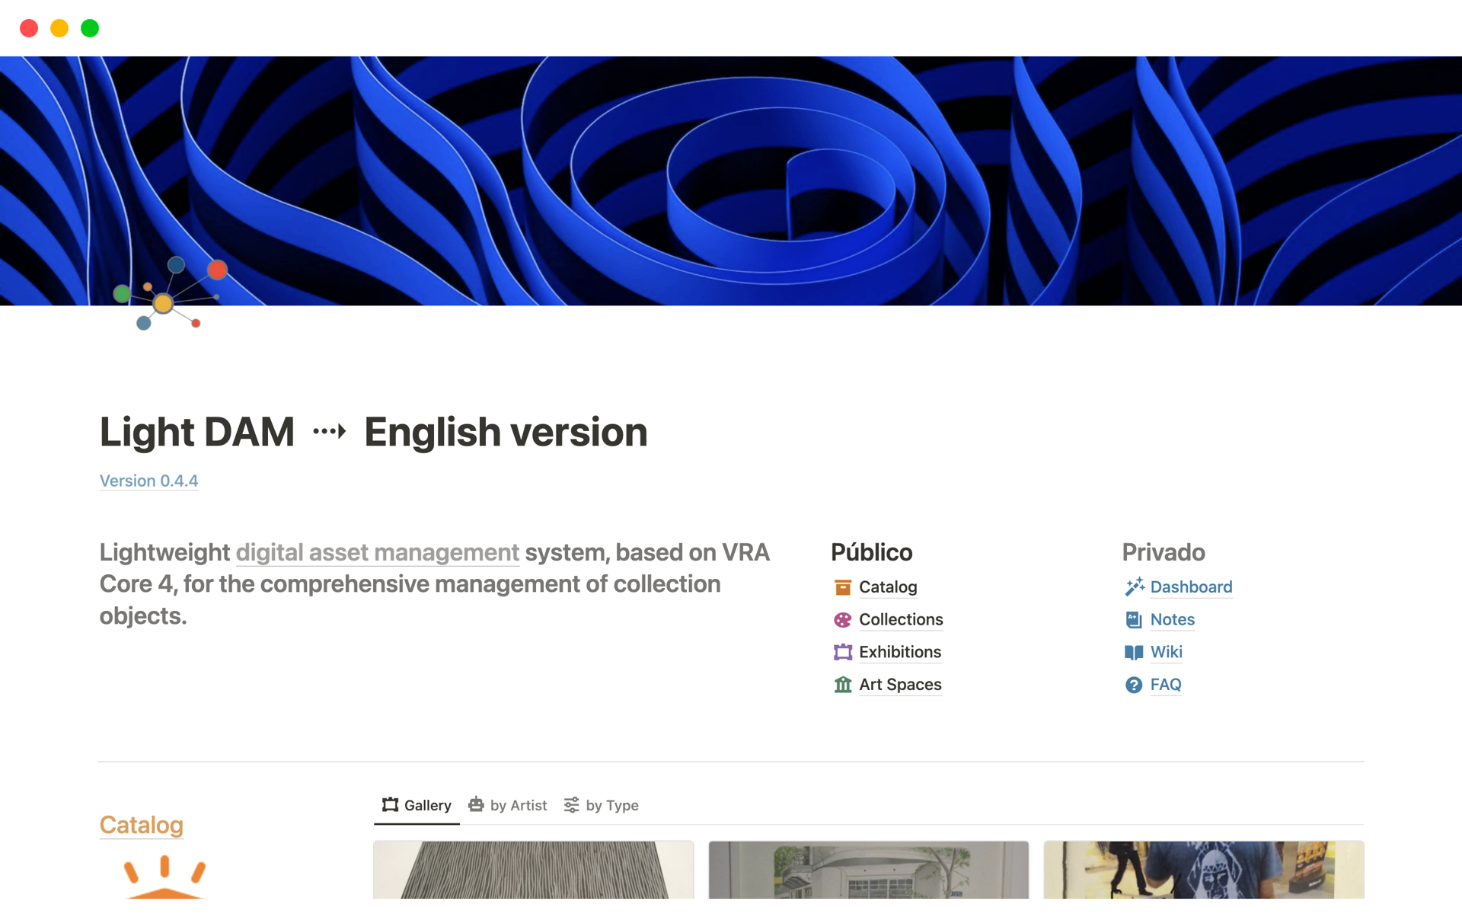Click the orange Catalog heading at bottom
This screenshot has width=1462, height=914.
[141, 825]
